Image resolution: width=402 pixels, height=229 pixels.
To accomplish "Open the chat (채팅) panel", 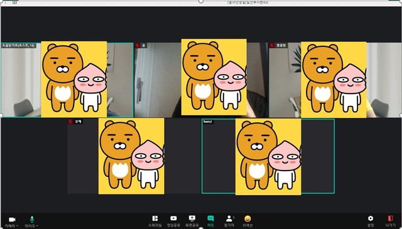I will [210, 218].
